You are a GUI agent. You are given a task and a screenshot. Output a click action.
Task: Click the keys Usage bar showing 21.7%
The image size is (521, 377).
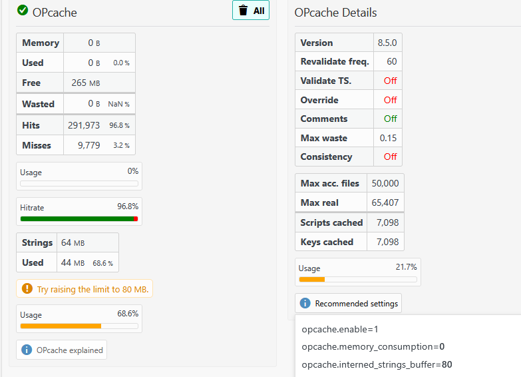(x=358, y=280)
